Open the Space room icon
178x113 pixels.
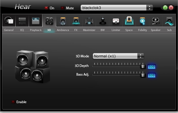[129, 21]
